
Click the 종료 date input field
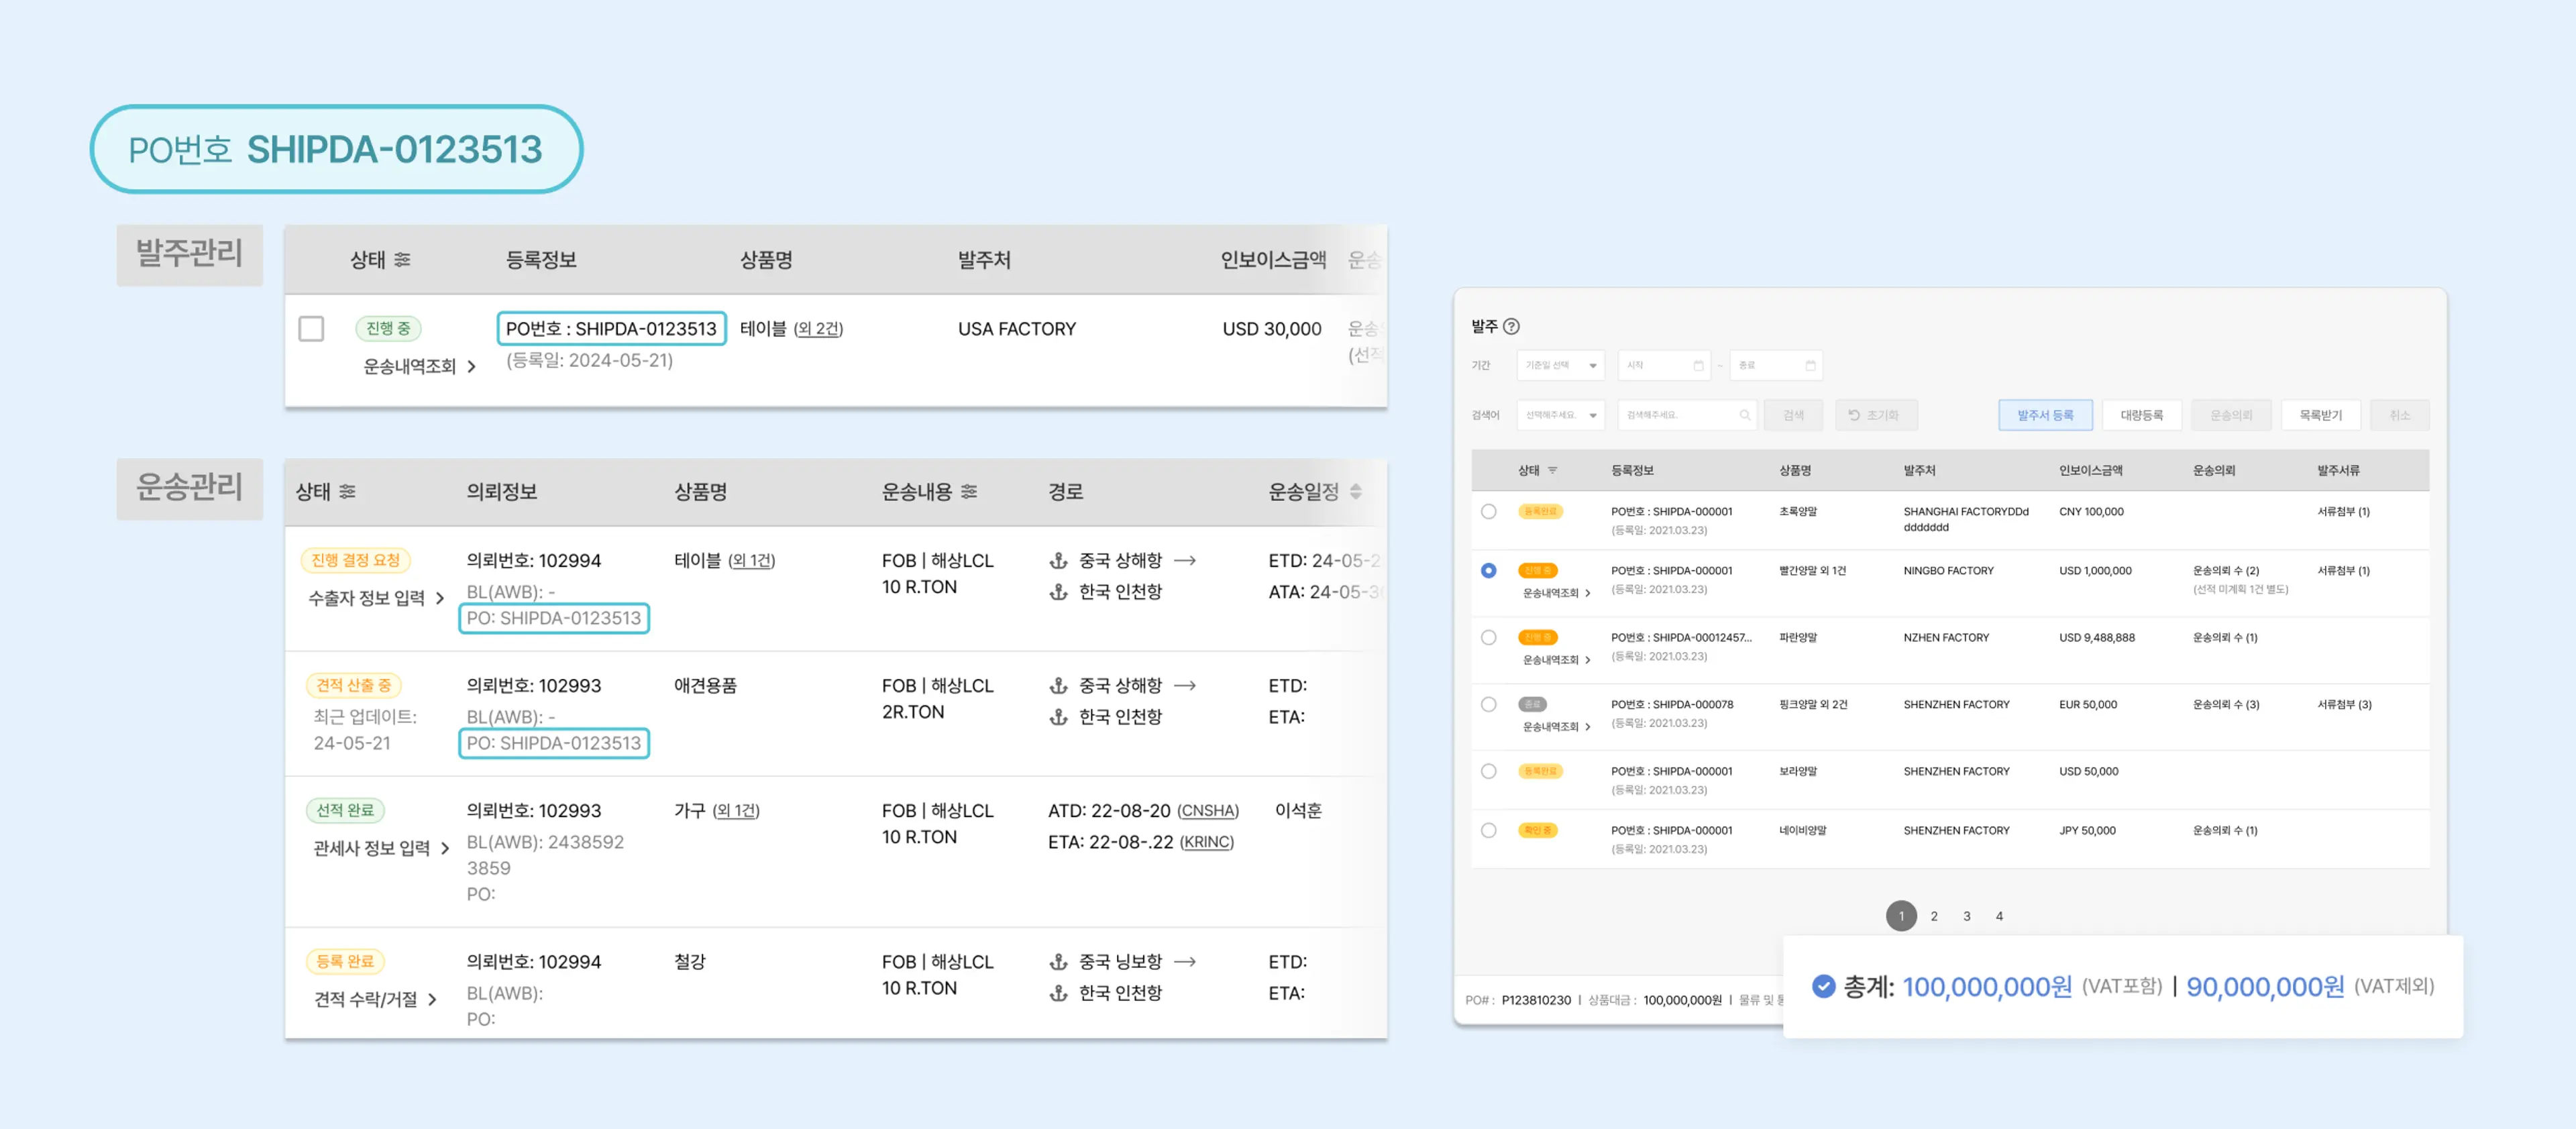(1777, 365)
